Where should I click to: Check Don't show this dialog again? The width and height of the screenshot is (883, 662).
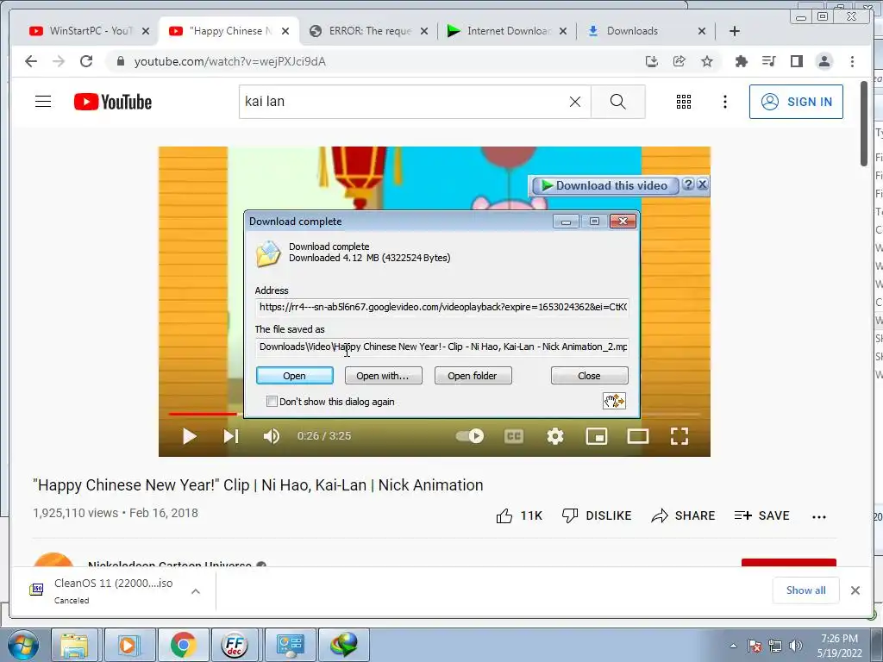click(x=272, y=402)
